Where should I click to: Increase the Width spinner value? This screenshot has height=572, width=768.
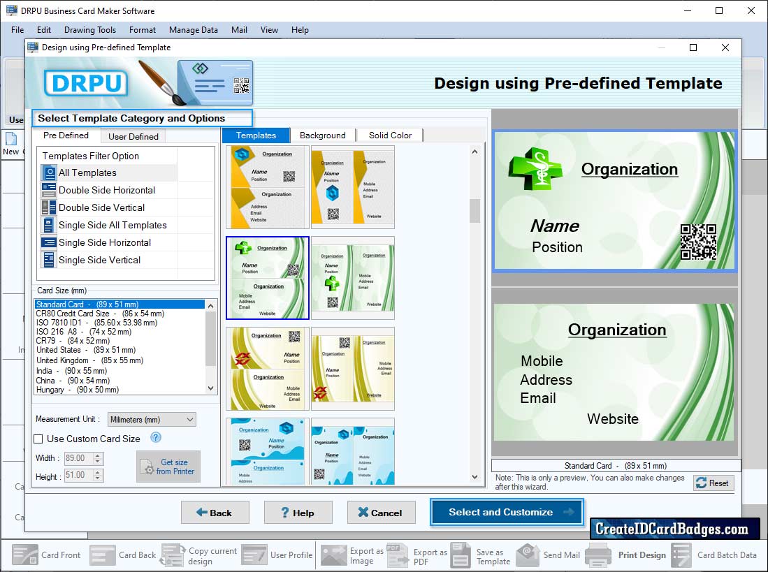coord(98,455)
